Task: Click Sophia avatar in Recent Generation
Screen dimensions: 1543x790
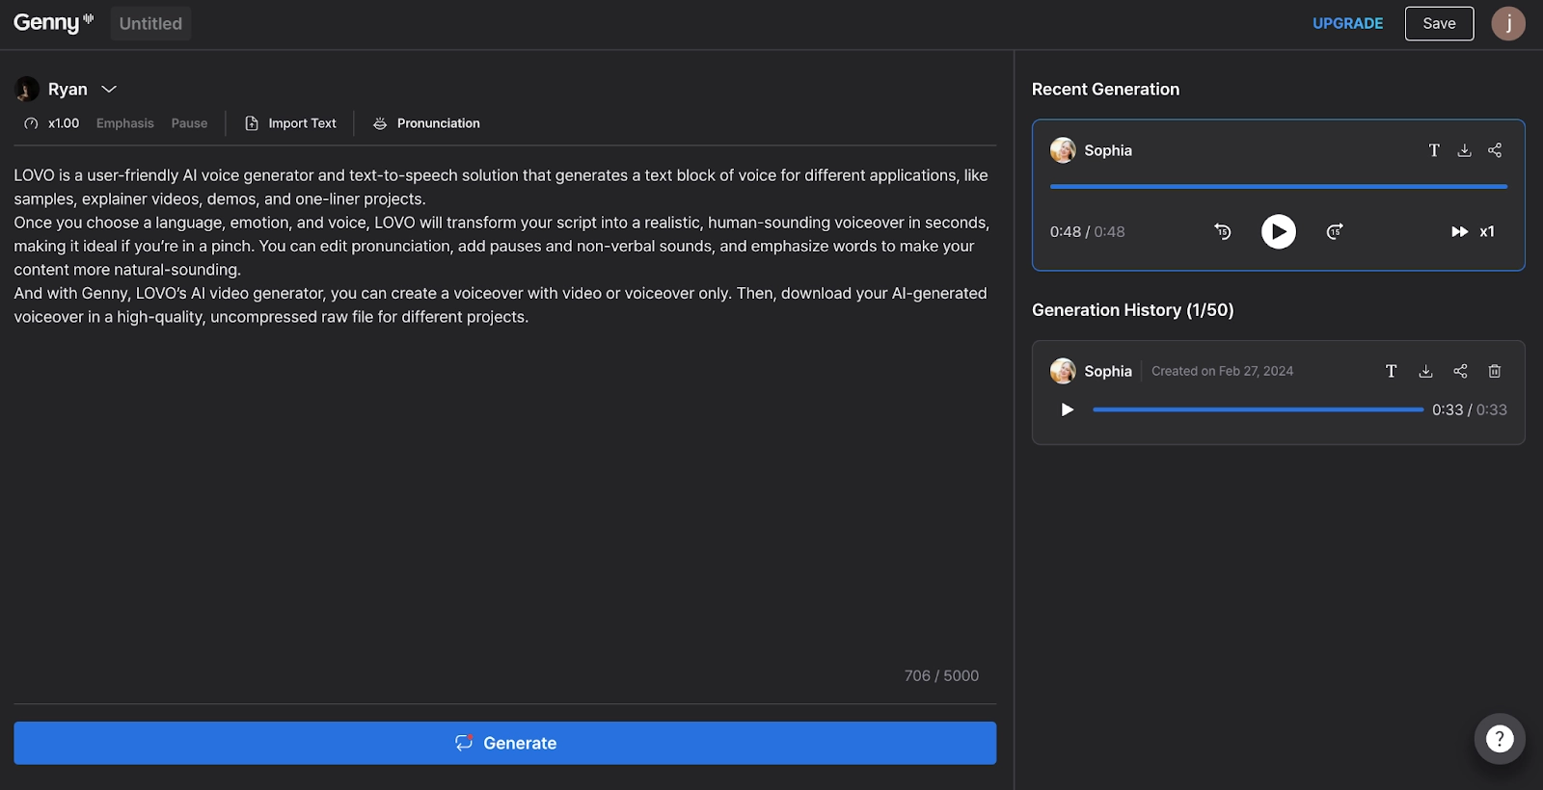Action: pyautogui.click(x=1063, y=150)
